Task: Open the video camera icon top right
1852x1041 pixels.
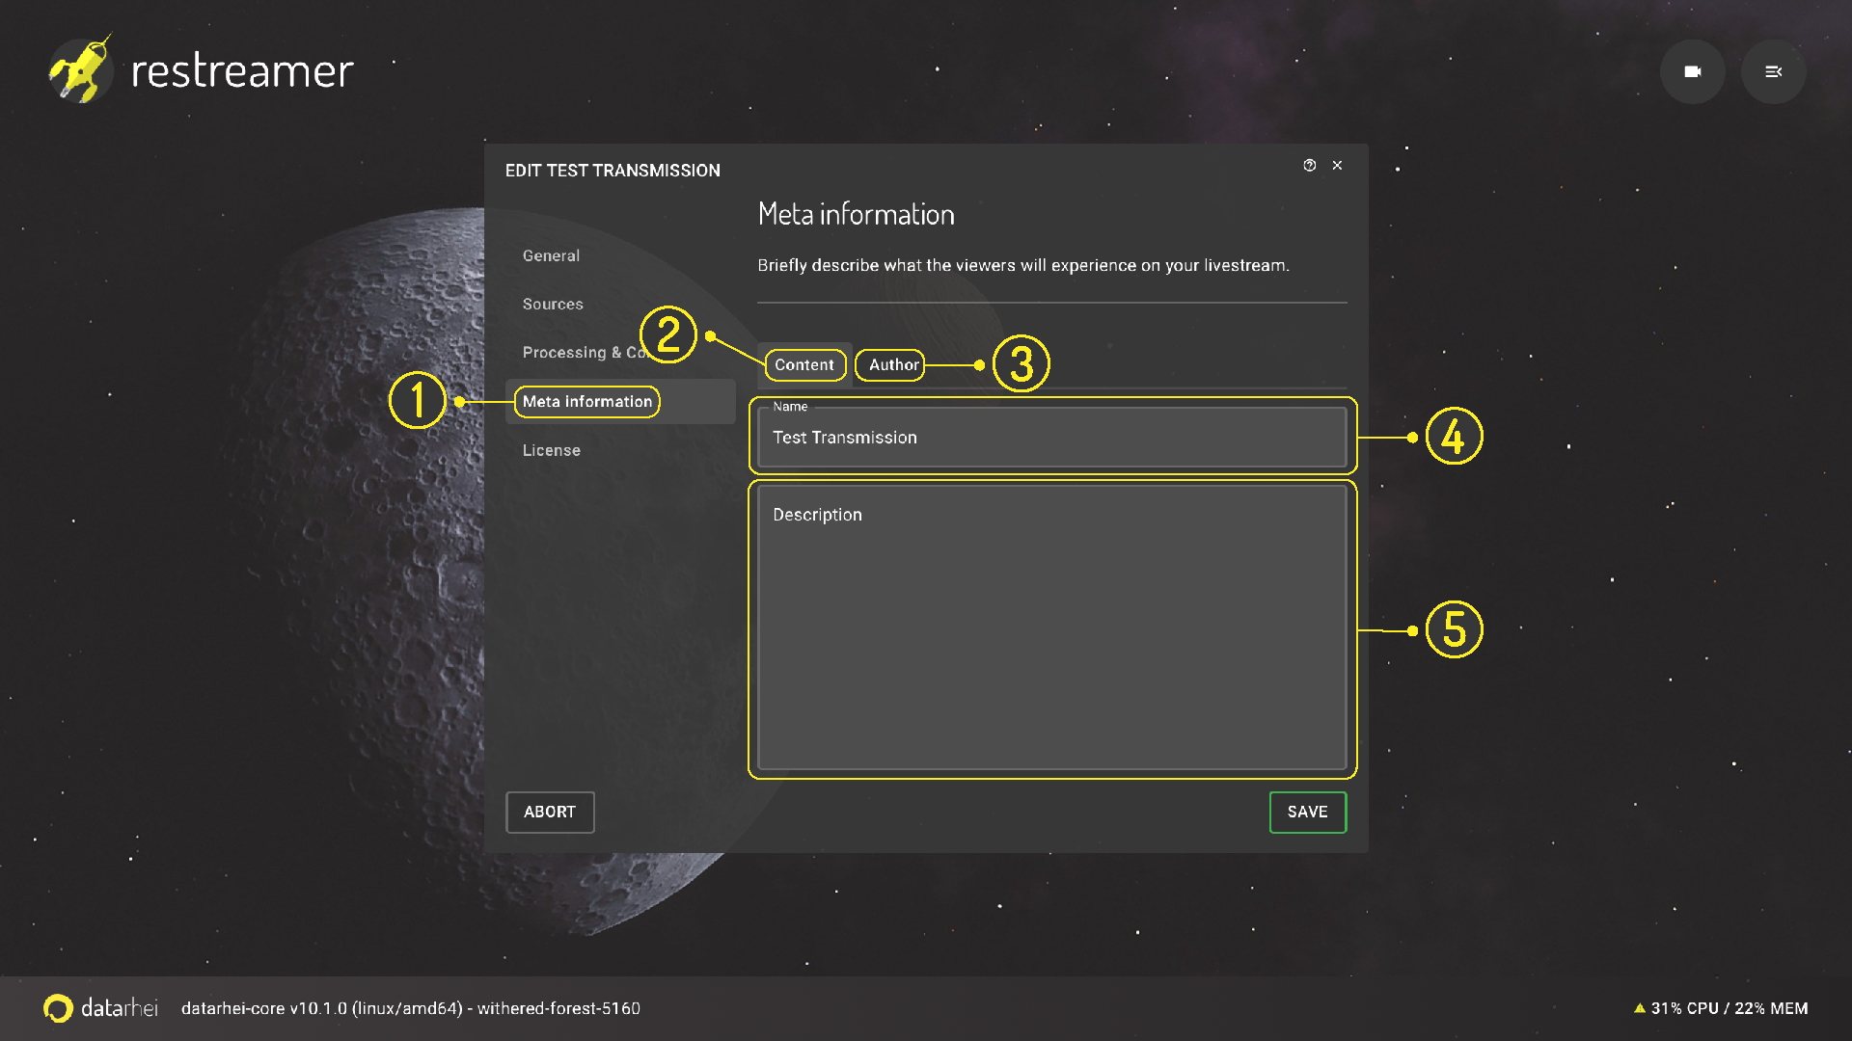Action: pos(1693,71)
